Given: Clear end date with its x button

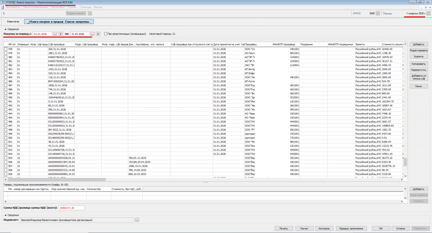Looking at the screenshot, I should pos(98,34).
